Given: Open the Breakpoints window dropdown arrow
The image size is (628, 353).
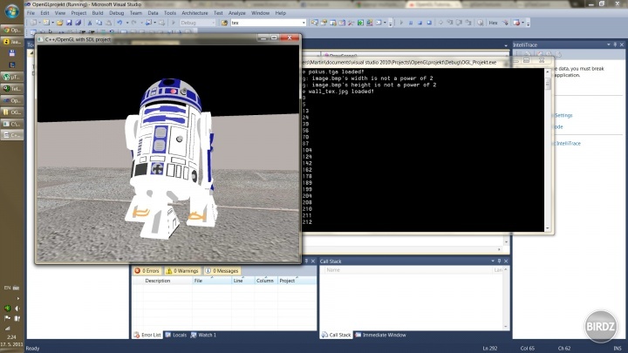Looking at the screenshot, I should click(x=523, y=23).
